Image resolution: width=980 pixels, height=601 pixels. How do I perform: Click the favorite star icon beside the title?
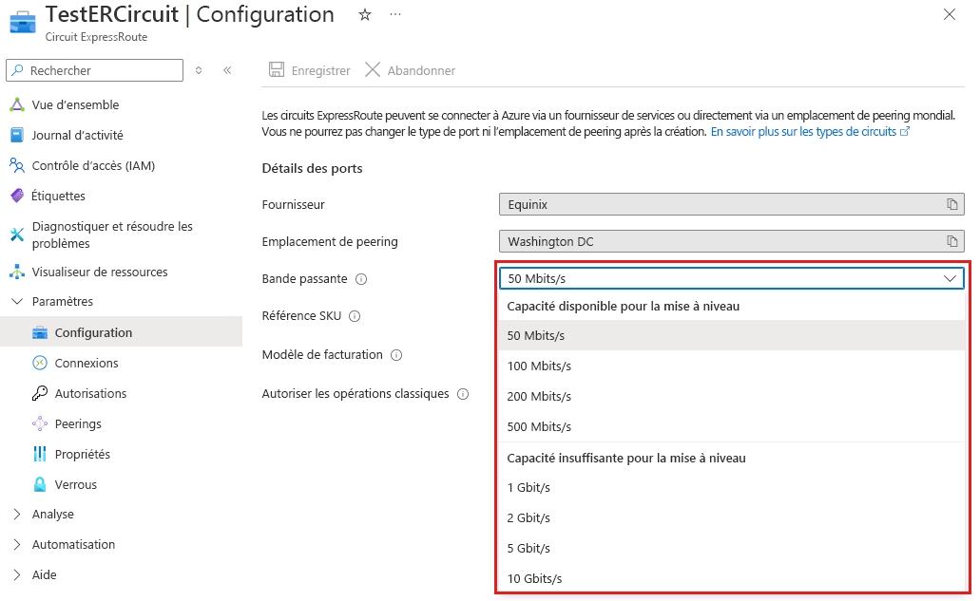coord(365,15)
